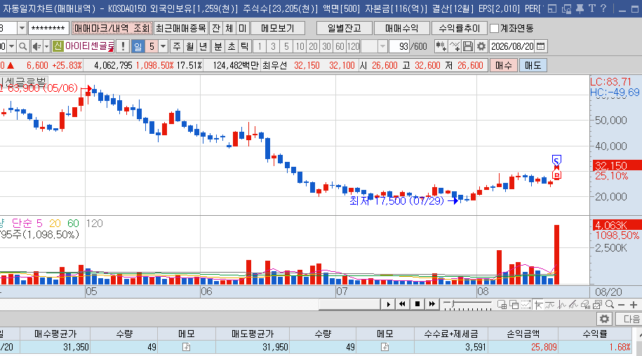Fast forward the chart replay
Screen dimensions: 642x356
[x=432, y=305]
